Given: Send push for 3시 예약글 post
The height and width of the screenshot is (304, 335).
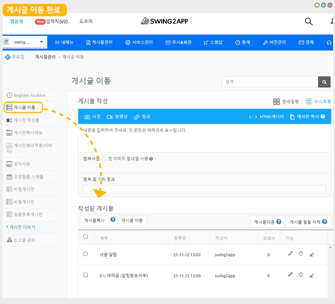Looking at the screenshot, I should pos(311,276).
